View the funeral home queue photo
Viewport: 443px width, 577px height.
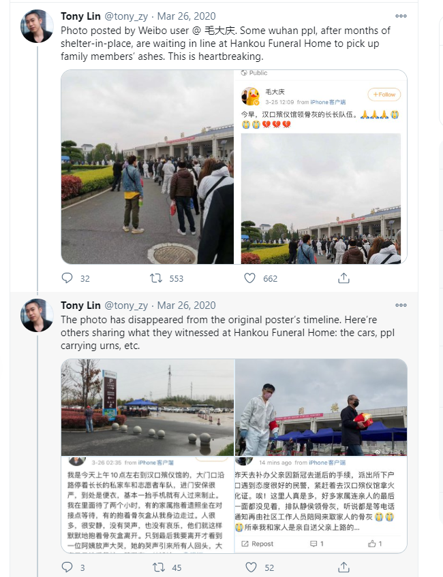click(147, 167)
